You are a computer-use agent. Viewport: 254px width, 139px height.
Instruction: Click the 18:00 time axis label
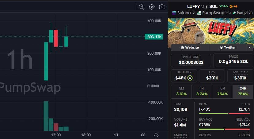[86, 135]
